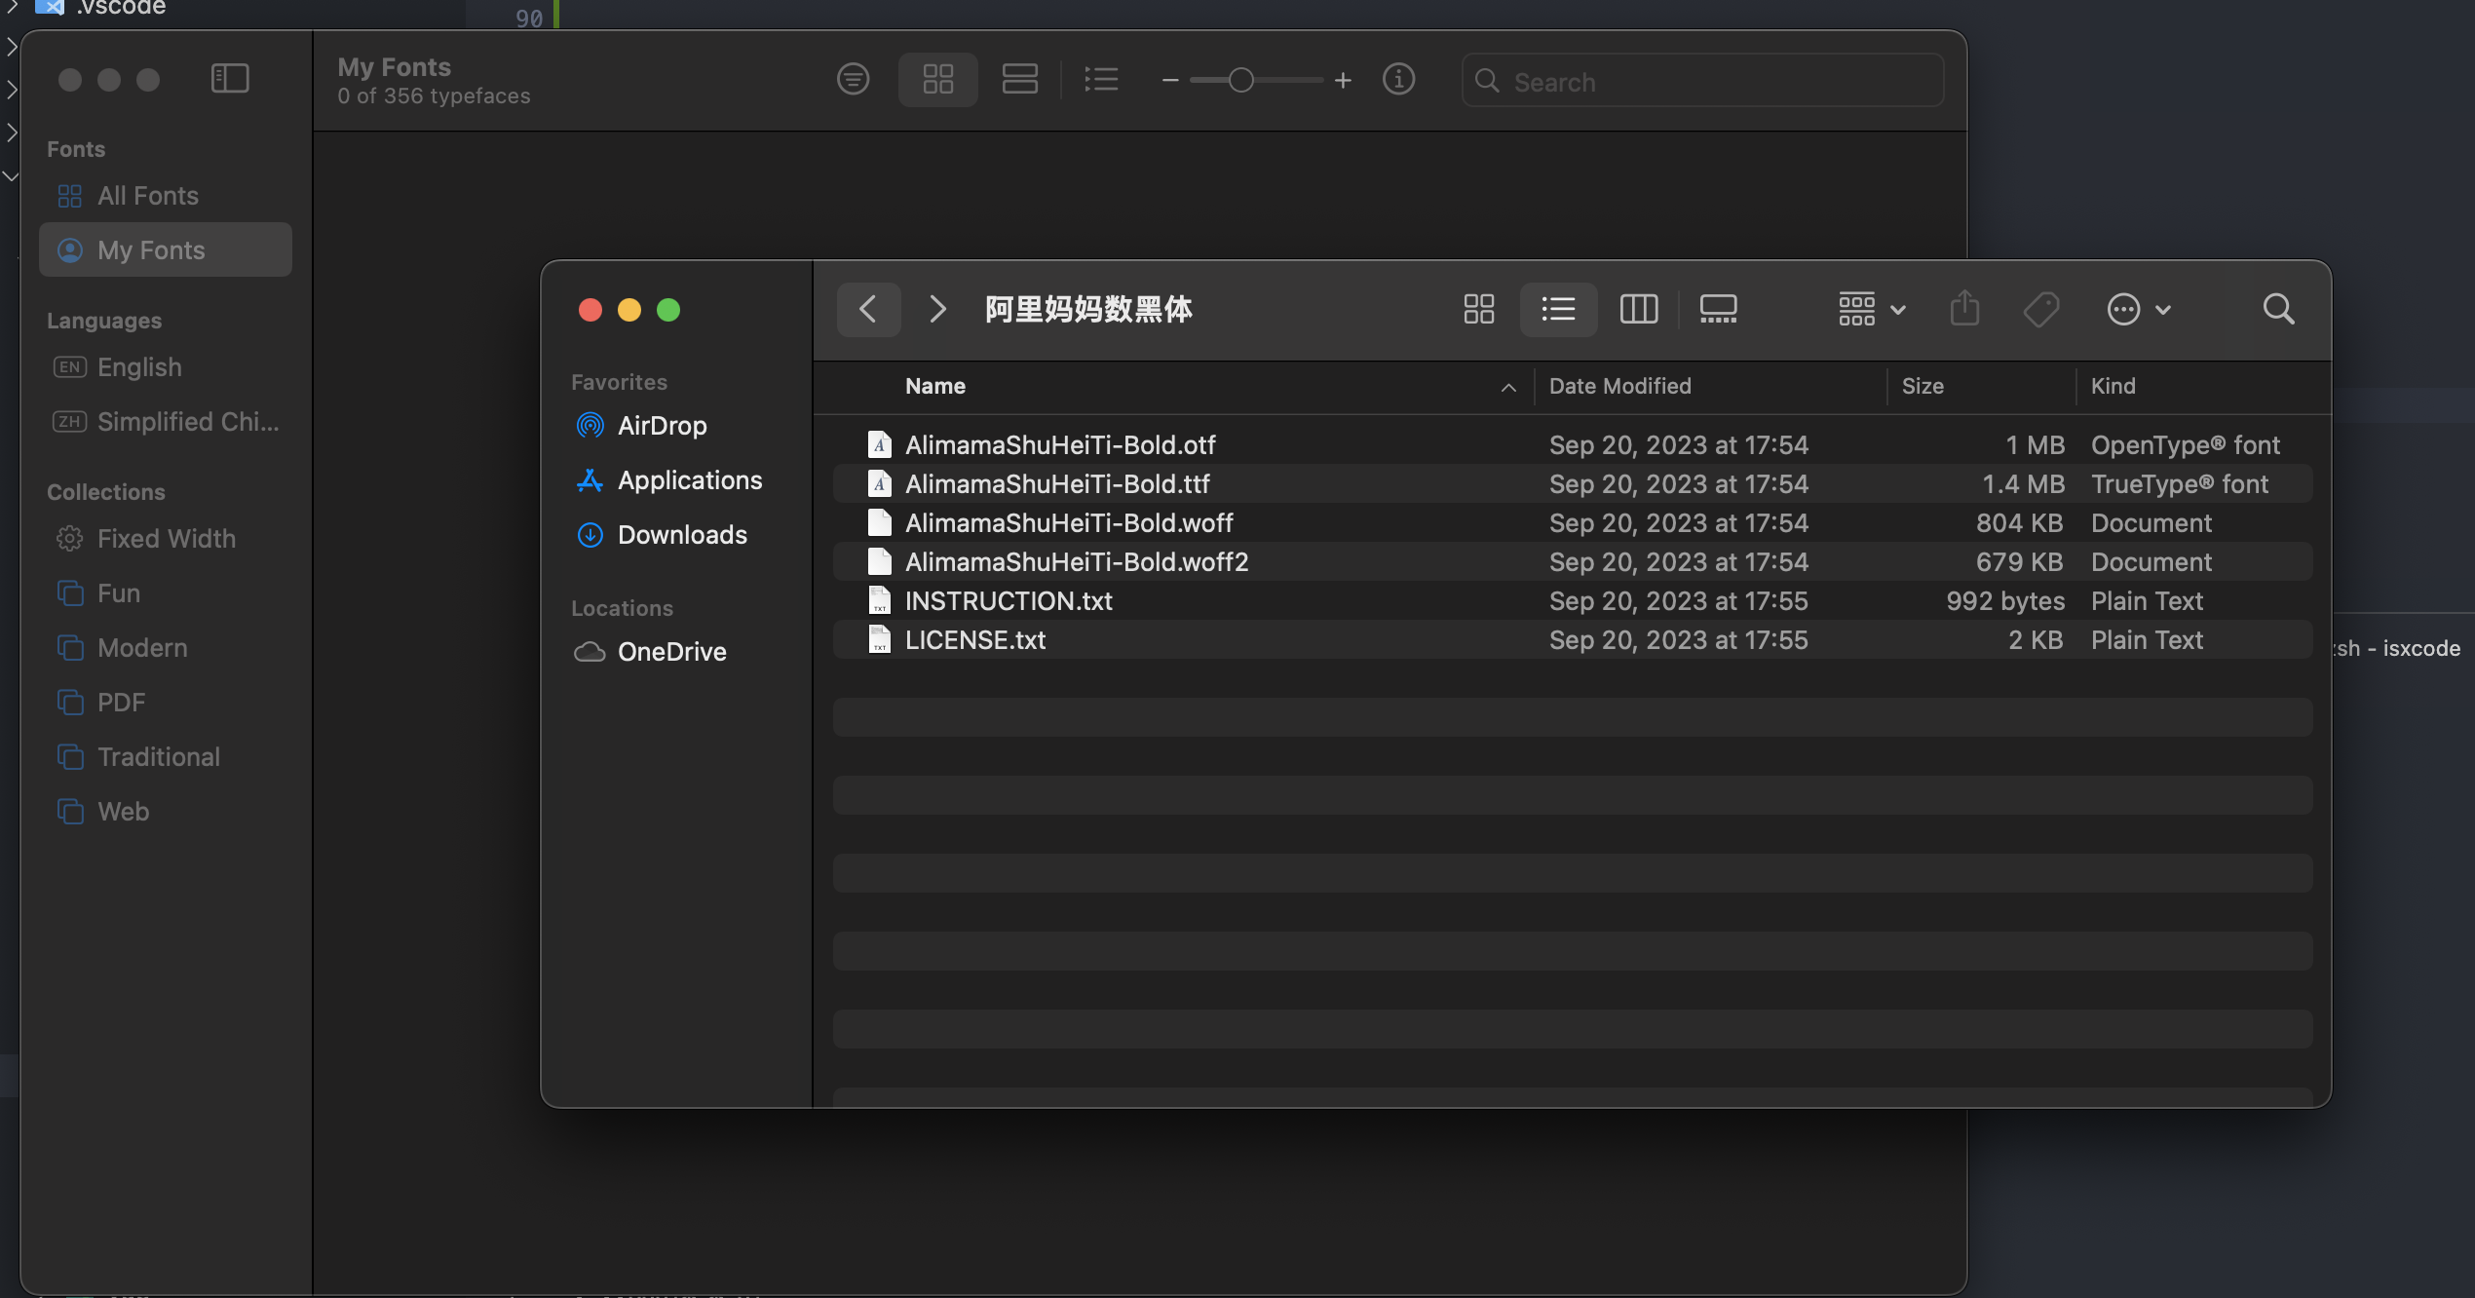Viewport: 2475px width, 1298px height.
Task: Open Finder action menu dropdown
Action: click(2139, 310)
